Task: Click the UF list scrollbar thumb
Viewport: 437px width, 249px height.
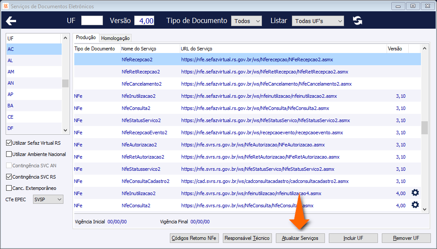Action: [65, 83]
